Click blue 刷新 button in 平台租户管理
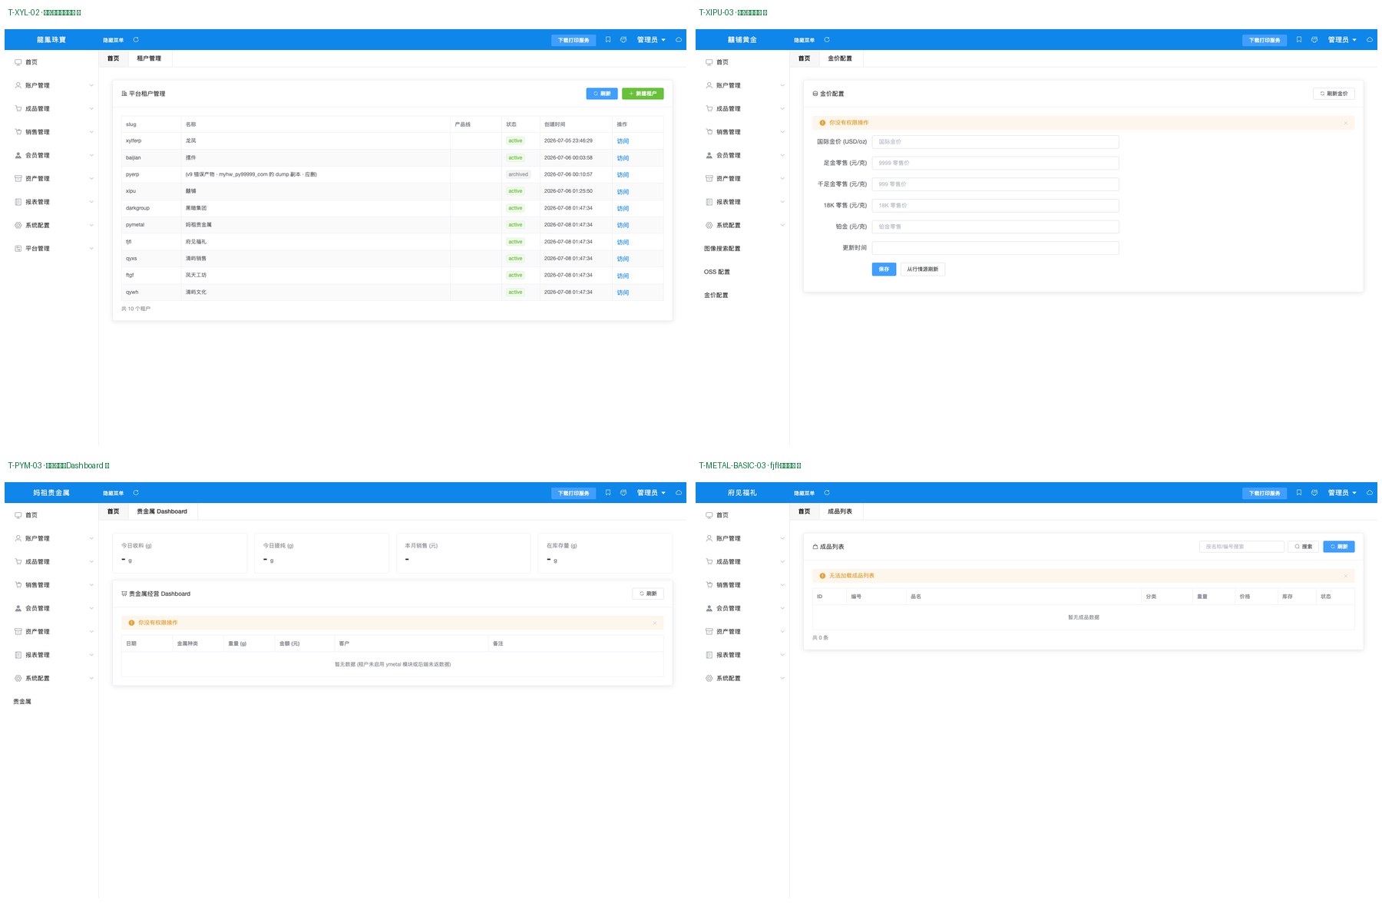 click(x=602, y=94)
